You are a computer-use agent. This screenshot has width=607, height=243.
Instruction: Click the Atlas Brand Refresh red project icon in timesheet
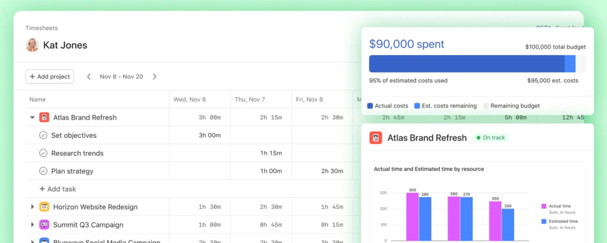[x=44, y=117]
